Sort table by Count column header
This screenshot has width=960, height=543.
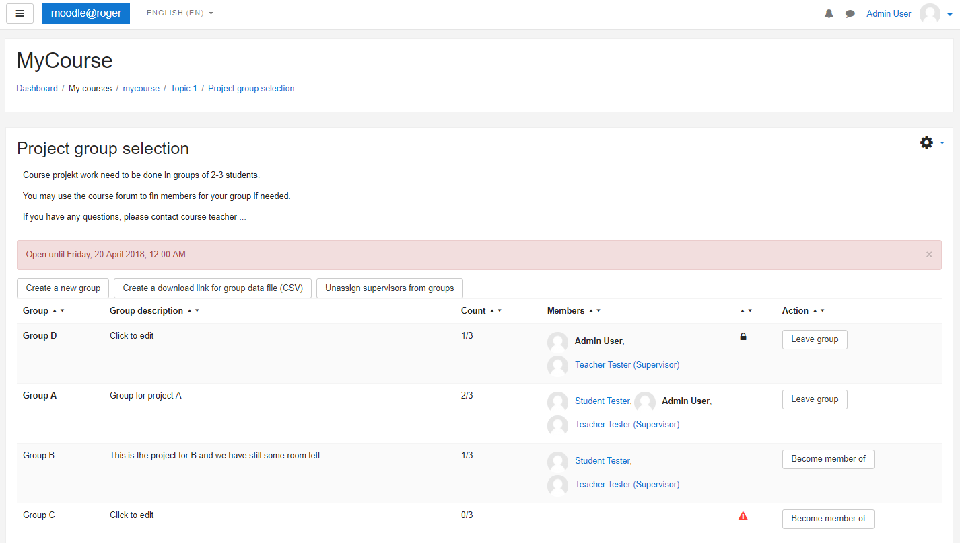(473, 311)
